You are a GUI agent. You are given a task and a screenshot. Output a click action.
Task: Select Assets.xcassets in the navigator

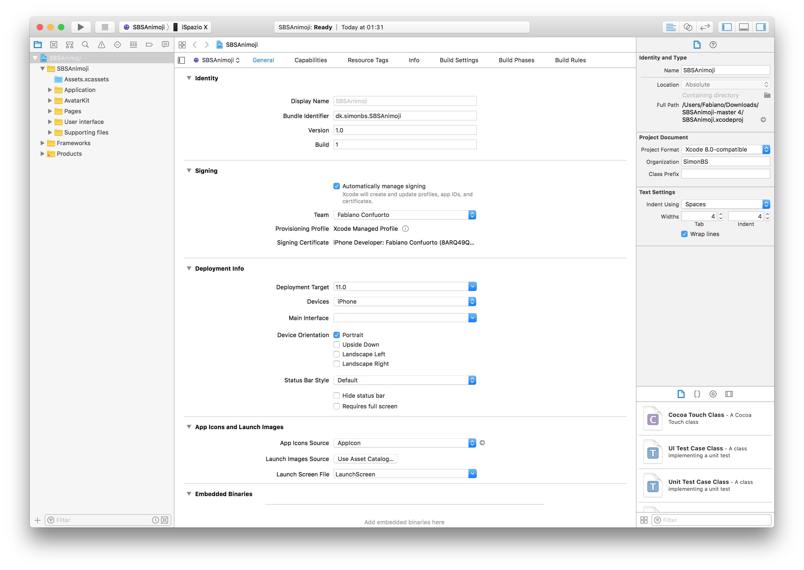[86, 79]
